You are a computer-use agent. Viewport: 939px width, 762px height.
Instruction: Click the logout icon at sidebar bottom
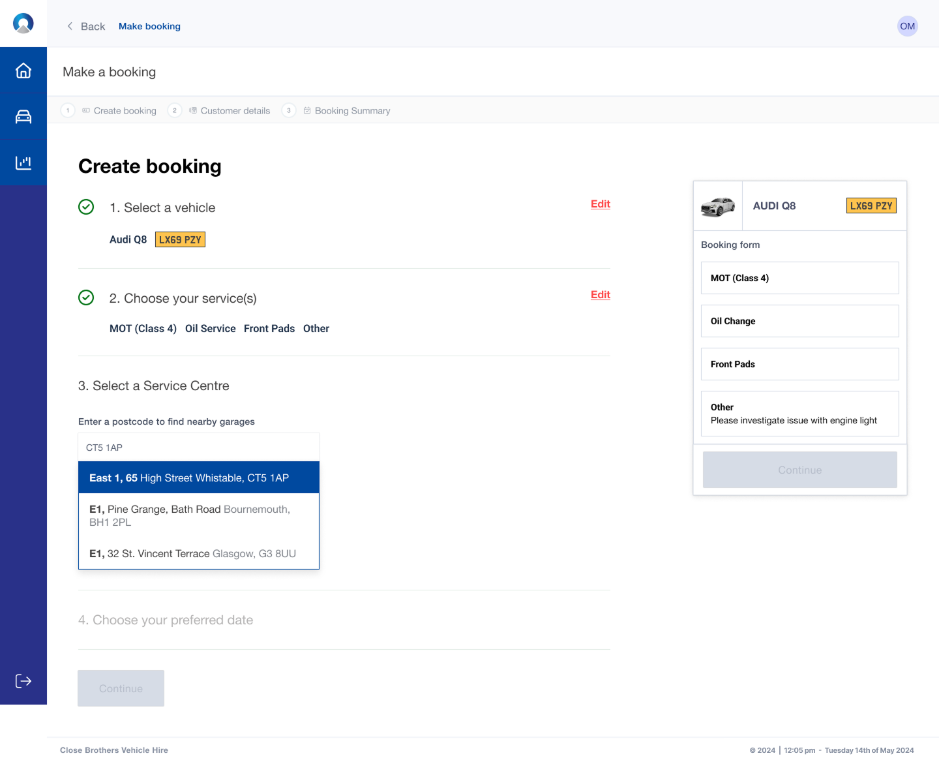click(23, 681)
